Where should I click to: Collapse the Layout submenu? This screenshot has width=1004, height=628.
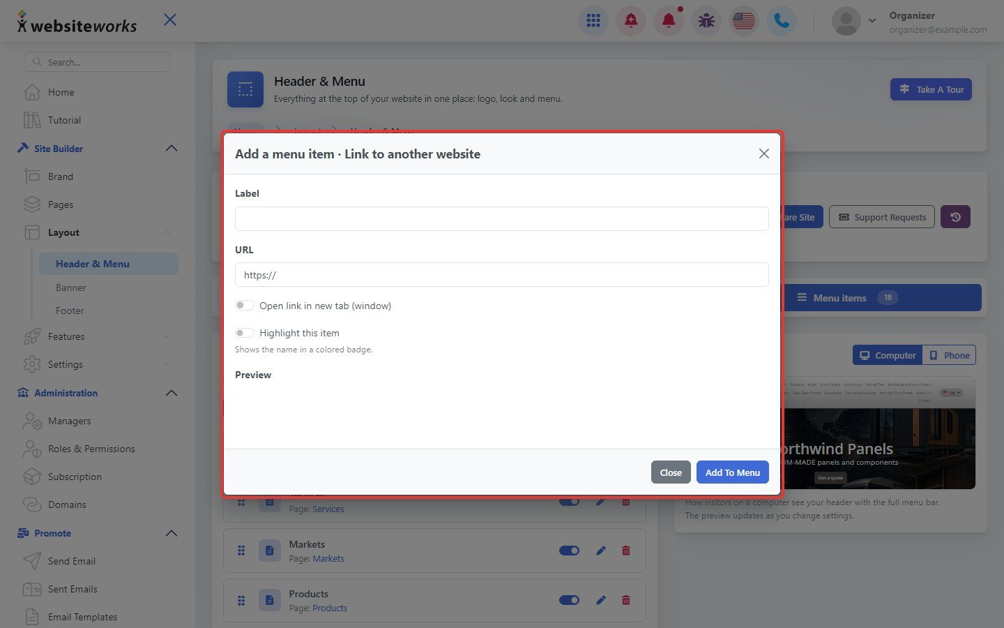pyautogui.click(x=167, y=232)
